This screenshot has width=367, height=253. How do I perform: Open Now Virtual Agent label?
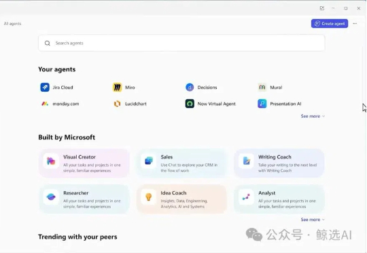pos(217,104)
